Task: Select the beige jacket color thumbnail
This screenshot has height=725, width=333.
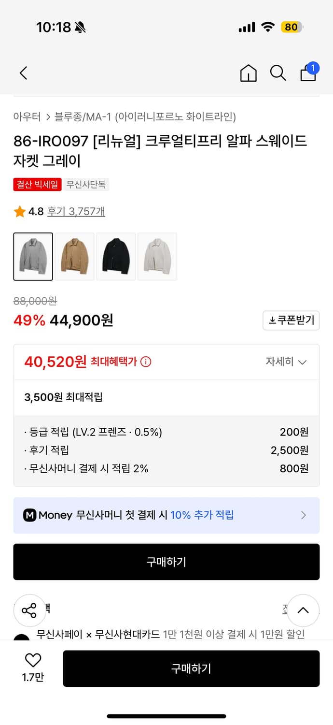Action: click(74, 256)
